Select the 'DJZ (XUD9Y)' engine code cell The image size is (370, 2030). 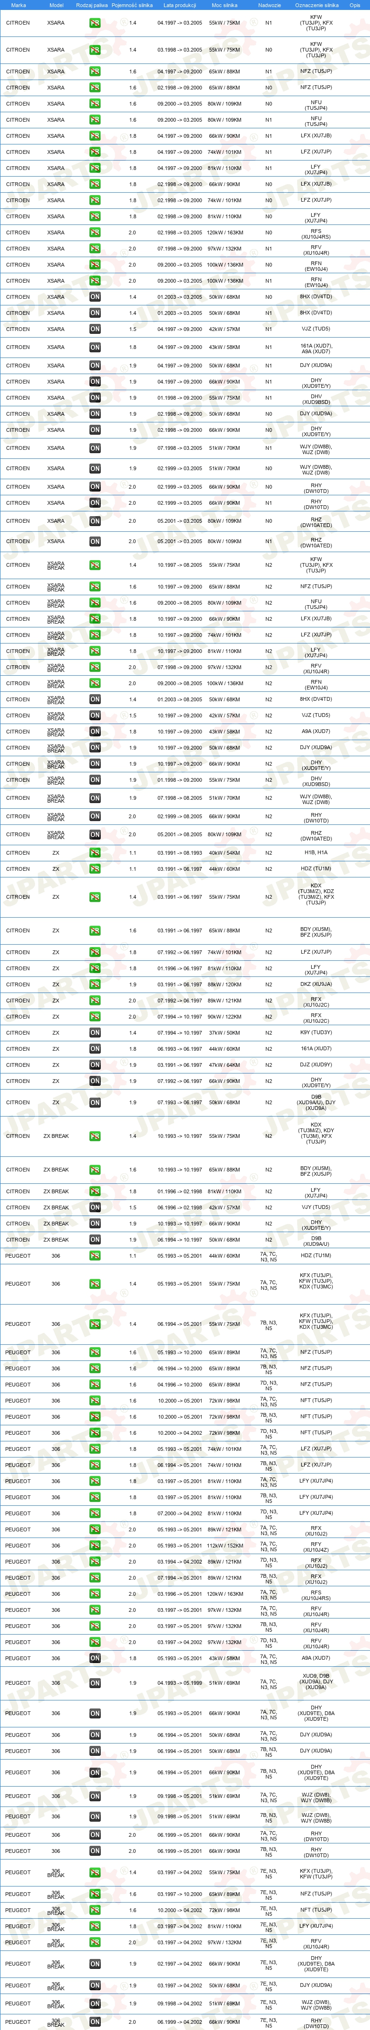316,1064
